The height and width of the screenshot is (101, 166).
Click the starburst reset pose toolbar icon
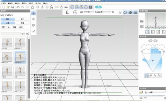(x=38, y=7)
